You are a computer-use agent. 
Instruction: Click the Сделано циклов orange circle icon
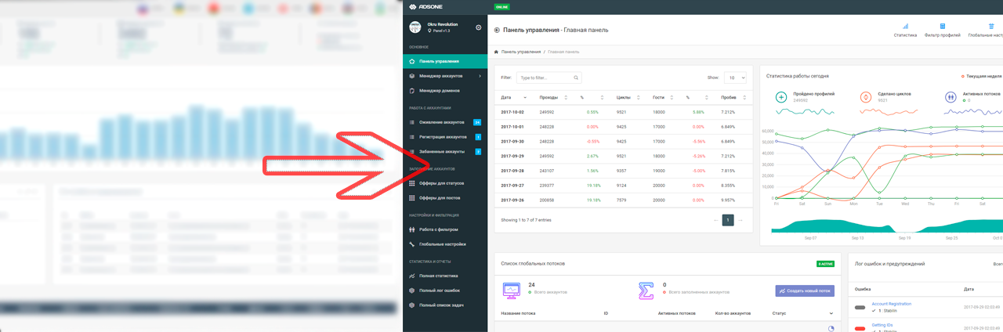866,97
